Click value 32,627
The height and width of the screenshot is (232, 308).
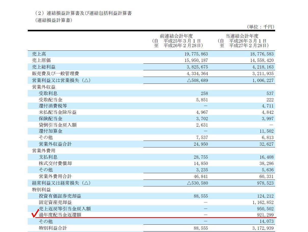click(x=266, y=144)
